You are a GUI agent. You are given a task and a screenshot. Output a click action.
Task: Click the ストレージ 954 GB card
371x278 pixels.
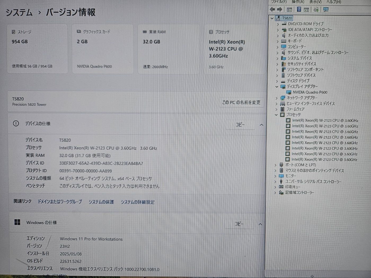tap(37, 49)
